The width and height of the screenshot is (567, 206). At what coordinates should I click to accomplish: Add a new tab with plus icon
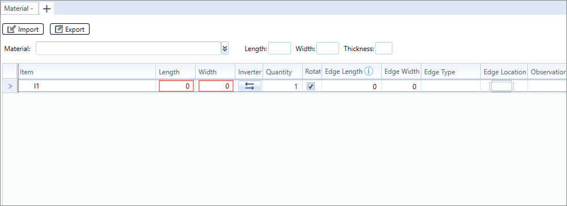46,9
